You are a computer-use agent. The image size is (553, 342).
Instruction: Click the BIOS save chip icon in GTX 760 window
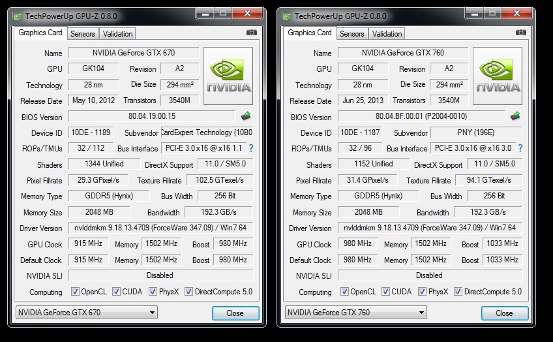click(x=515, y=116)
